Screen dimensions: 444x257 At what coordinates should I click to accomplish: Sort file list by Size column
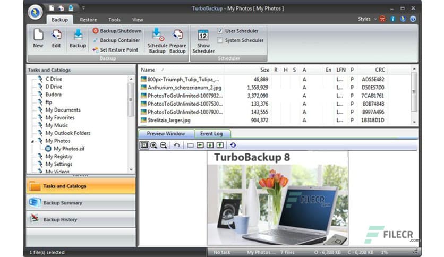[264, 70]
